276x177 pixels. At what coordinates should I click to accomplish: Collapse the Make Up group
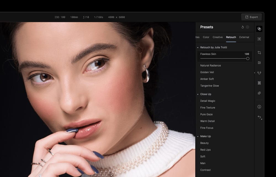(x=198, y=136)
